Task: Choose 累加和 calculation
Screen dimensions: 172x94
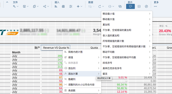Action: (x=127, y=25)
